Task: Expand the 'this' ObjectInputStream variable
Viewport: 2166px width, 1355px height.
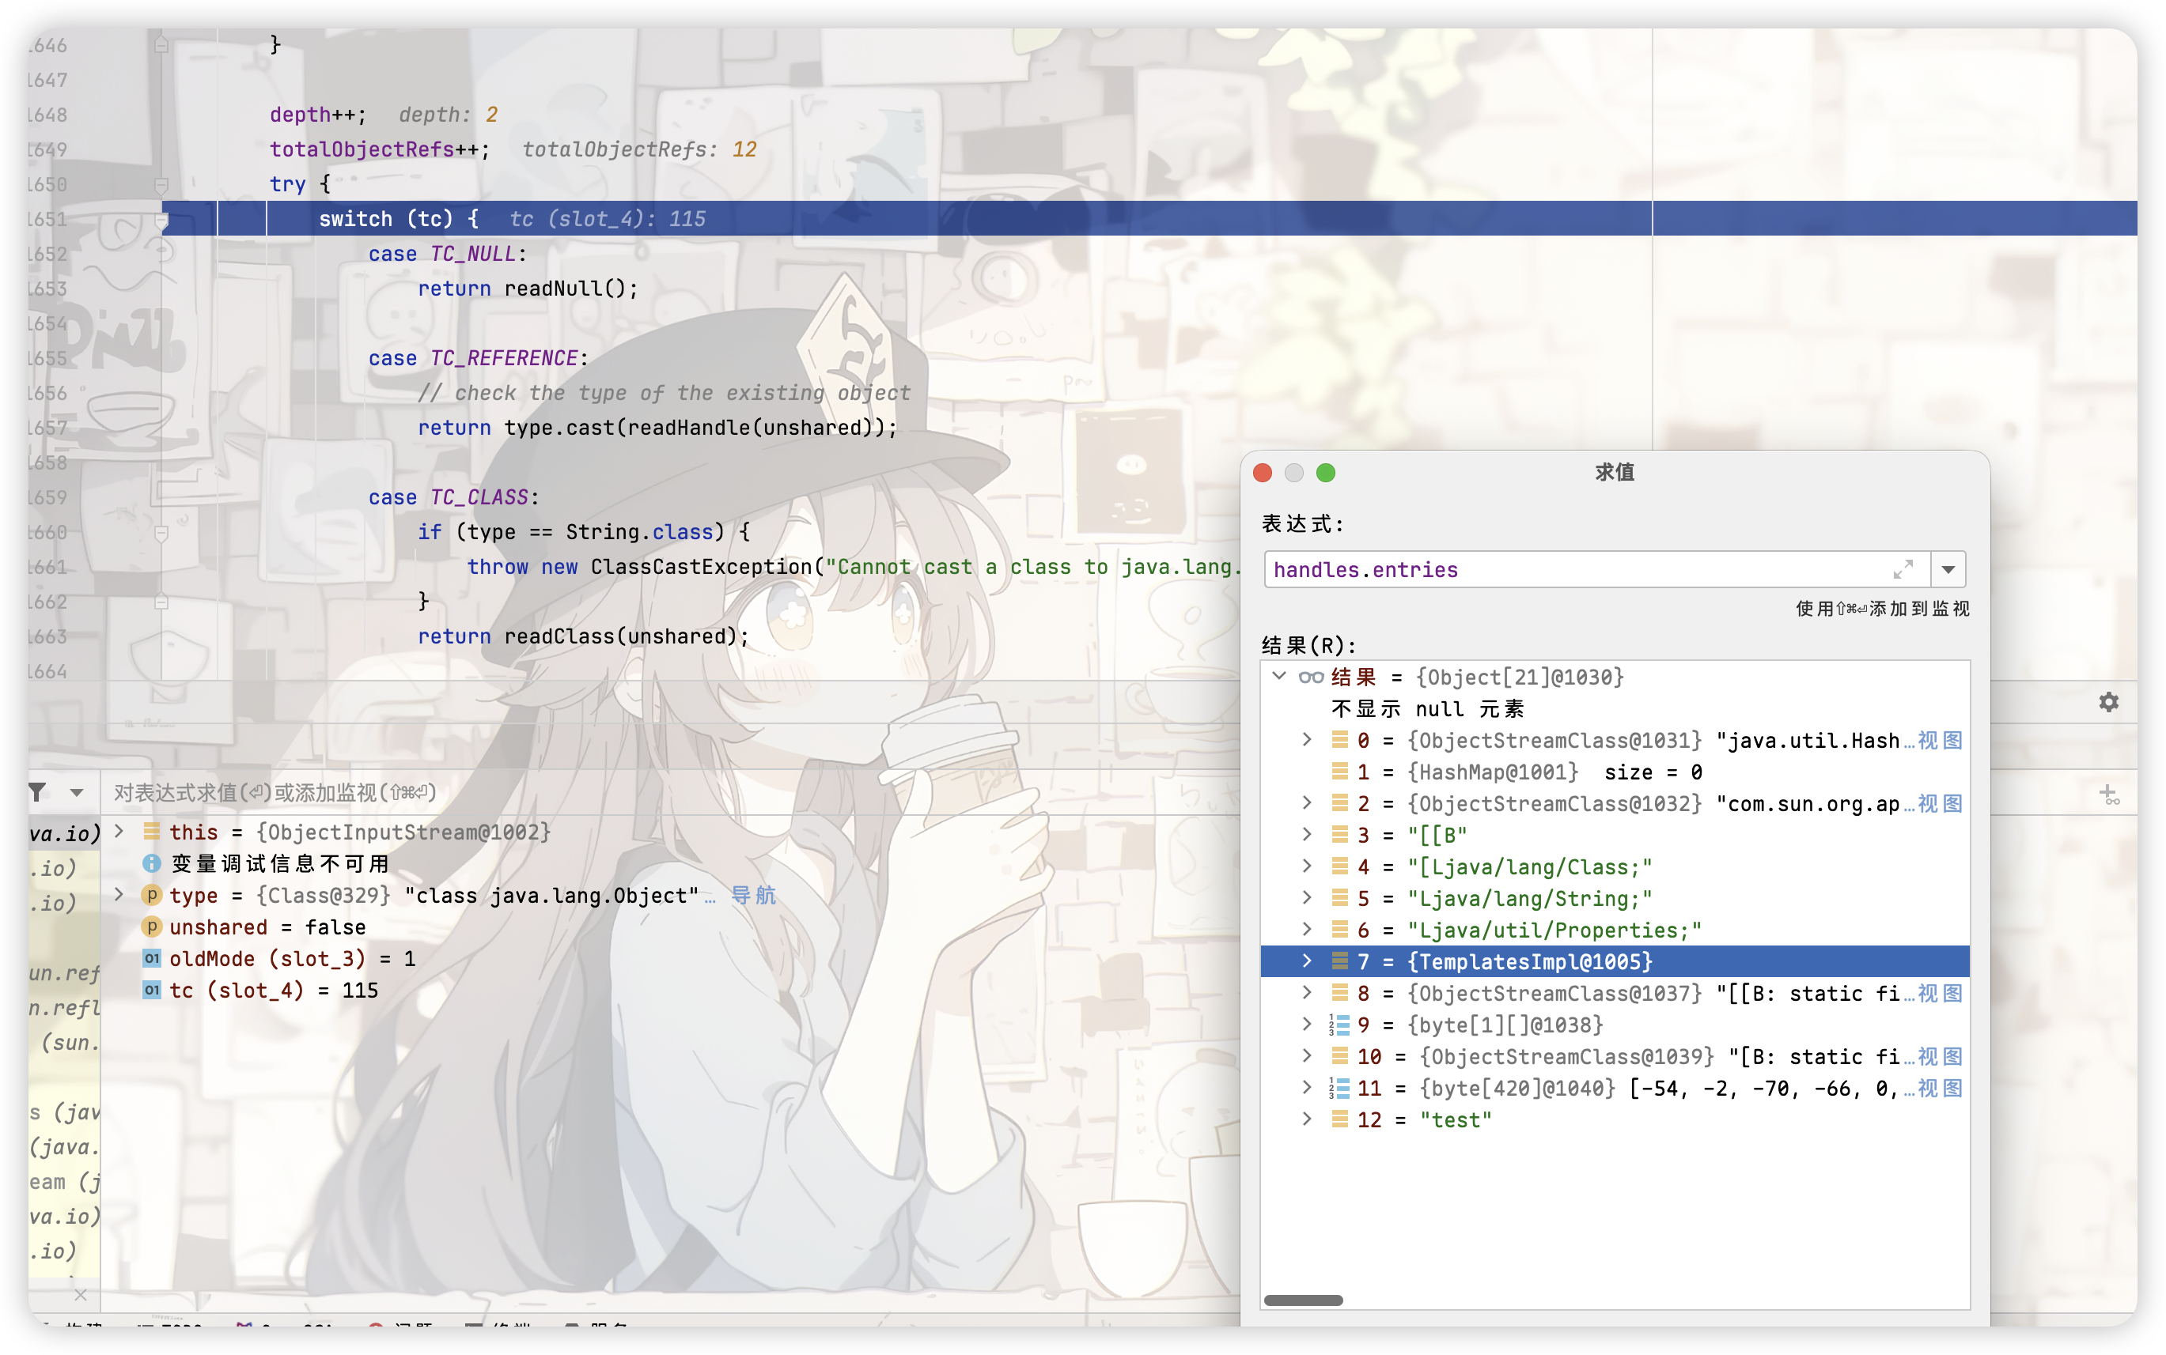Action: pos(119,832)
